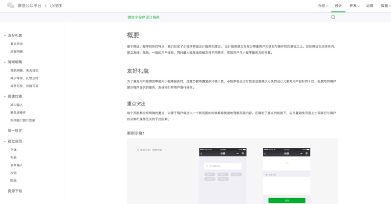The height and width of the screenshot is (204, 391).
Task: Open 小程序 link in header
Action: [56, 6]
